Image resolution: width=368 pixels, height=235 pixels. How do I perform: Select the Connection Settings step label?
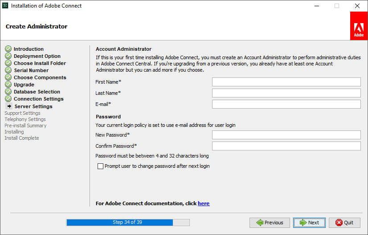pyautogui.click(x=38, y=99)
